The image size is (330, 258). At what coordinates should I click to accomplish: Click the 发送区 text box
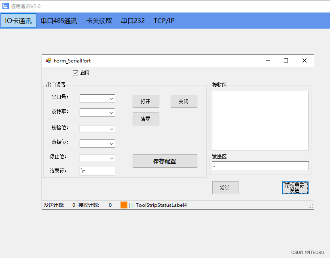[260, 166]
